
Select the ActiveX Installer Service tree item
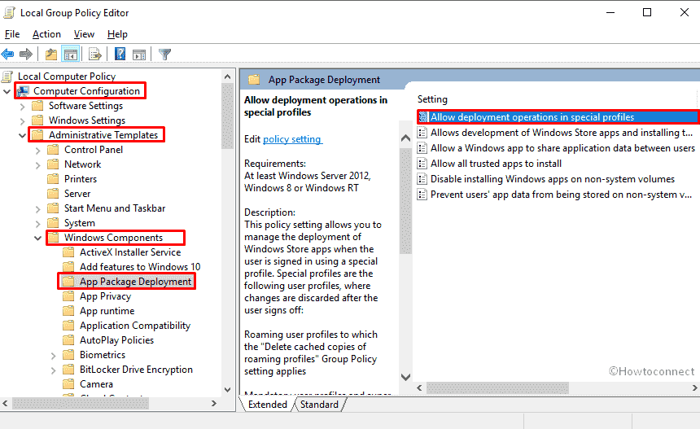point(130,252)
